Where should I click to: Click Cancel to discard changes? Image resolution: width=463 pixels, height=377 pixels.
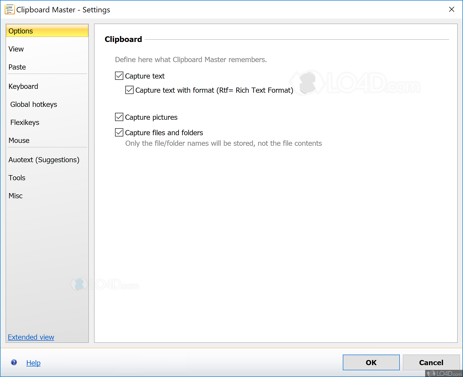coord(431,362)
